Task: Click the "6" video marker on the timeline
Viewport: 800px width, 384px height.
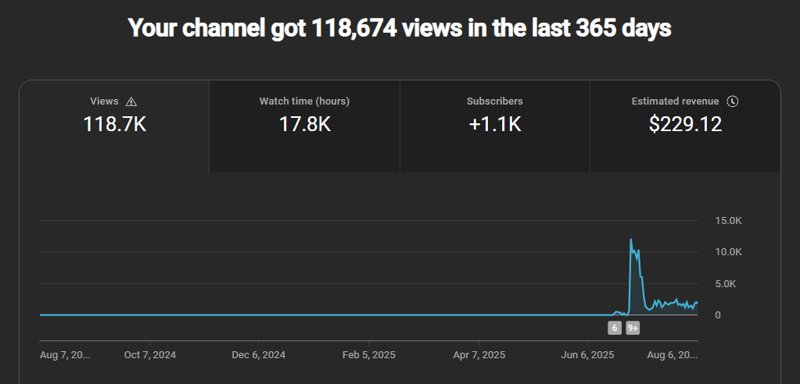Action: 615,329
